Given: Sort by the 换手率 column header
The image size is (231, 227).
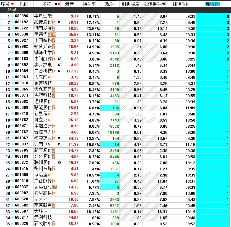Looking at the screenshot, I should coord(89,4).
